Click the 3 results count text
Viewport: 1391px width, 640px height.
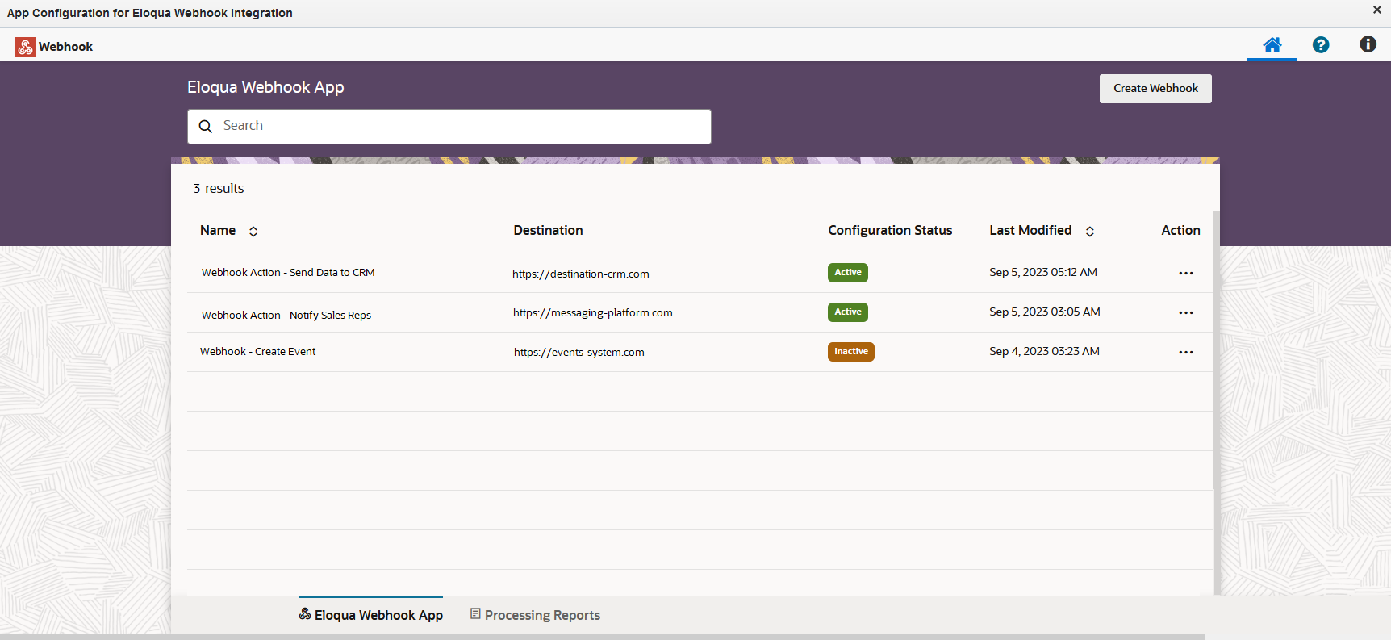[219, 189]
